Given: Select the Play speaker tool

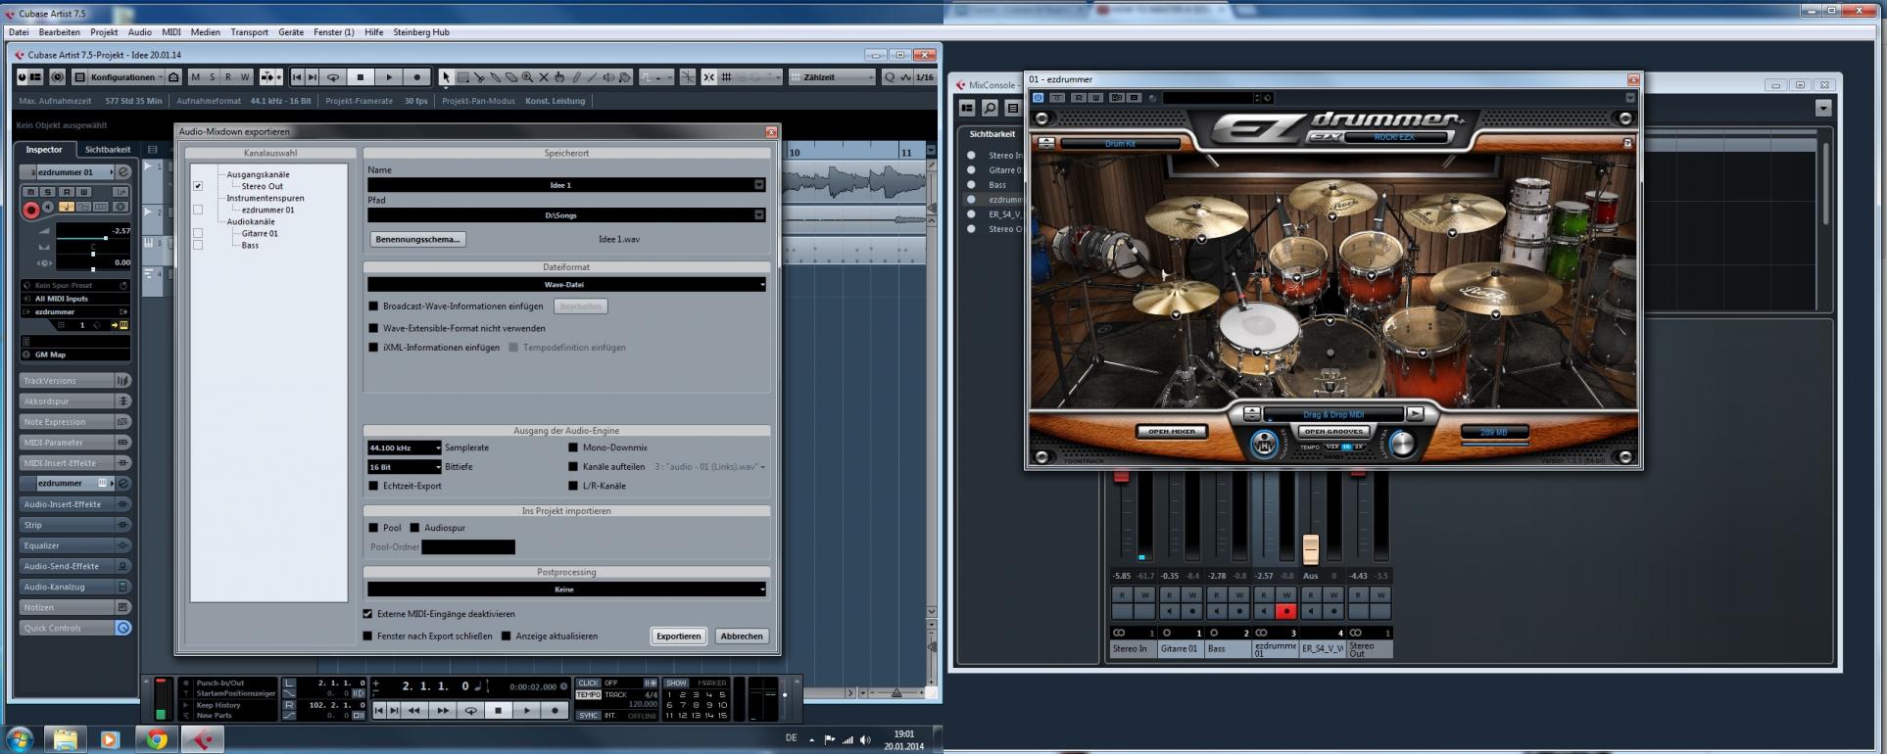Looking at the screenshot, I should pos(608,77).
